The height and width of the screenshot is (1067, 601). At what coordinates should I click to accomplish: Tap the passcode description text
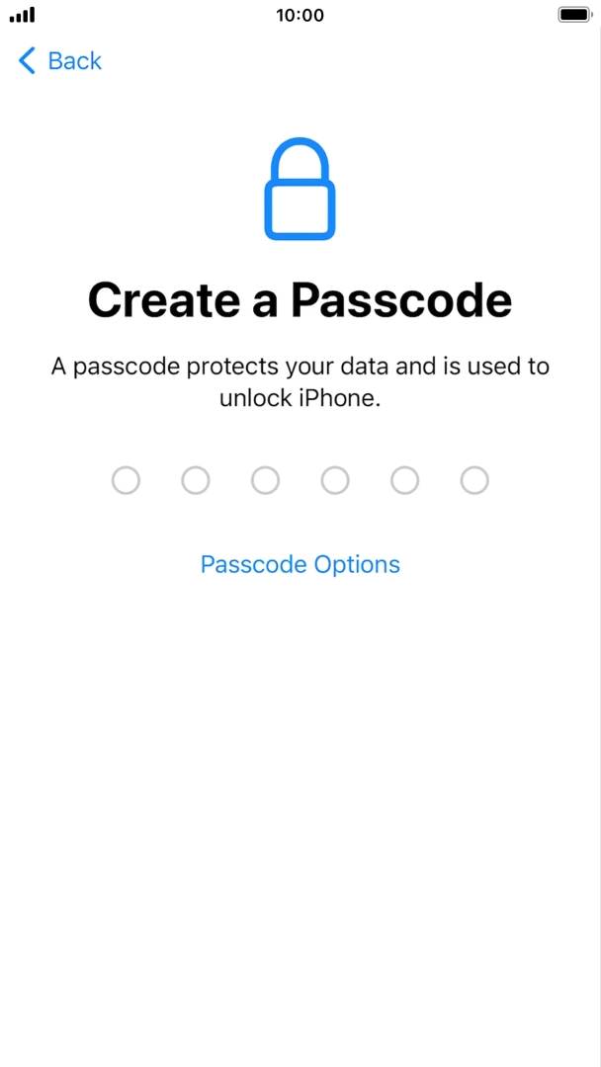(300, 381)
